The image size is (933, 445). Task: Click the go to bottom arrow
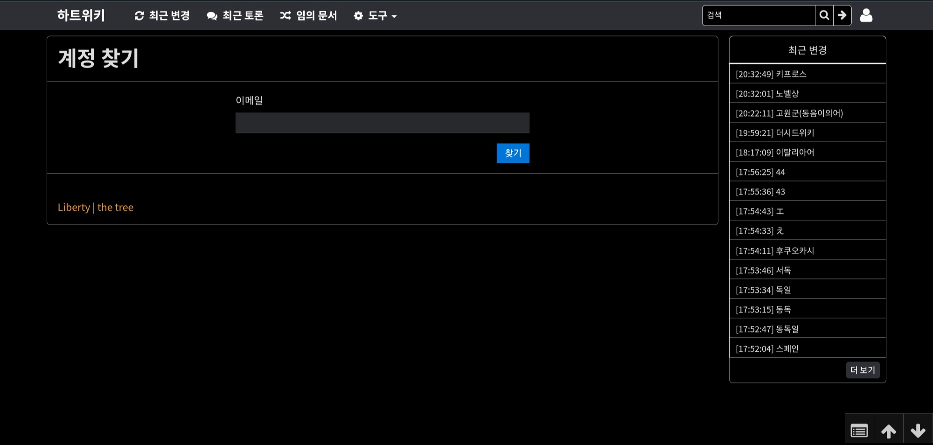918,431
